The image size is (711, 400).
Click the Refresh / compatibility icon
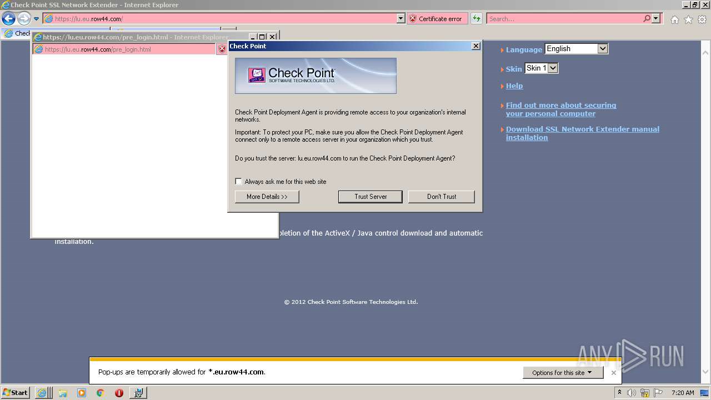click(476, 19)
